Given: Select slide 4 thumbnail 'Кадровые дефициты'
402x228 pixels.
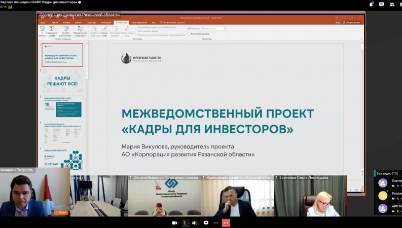Looking at the screenshot, I should point(62,133).
